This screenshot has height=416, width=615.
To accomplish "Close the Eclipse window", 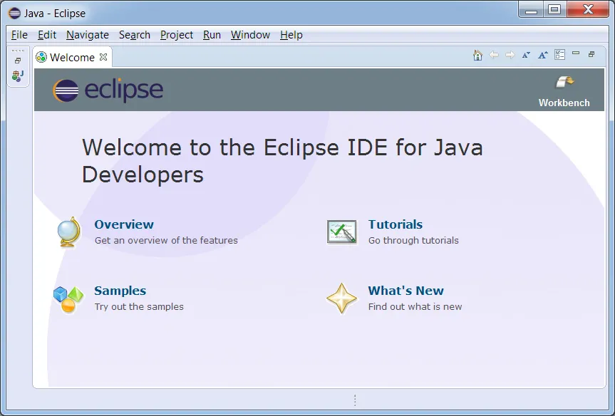I will 588,9.
